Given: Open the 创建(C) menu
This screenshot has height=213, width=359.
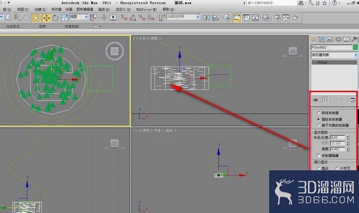Looking at the screenshot, I should point(40,9).
